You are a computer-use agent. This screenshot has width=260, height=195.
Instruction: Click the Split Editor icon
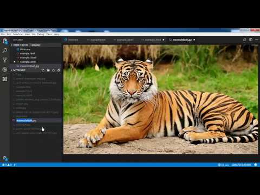coord(251,40)
